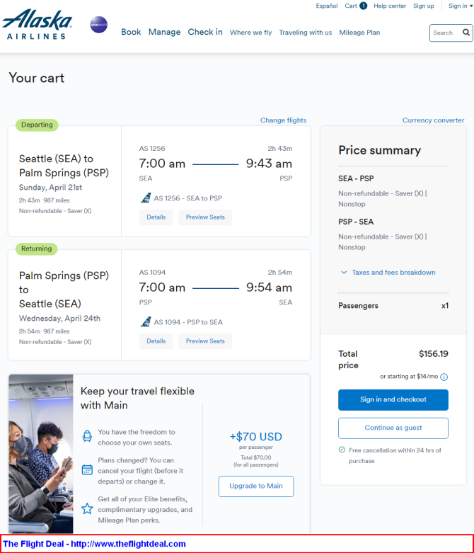Open the Book menu

pyautogui.click(x=131, y=32)
